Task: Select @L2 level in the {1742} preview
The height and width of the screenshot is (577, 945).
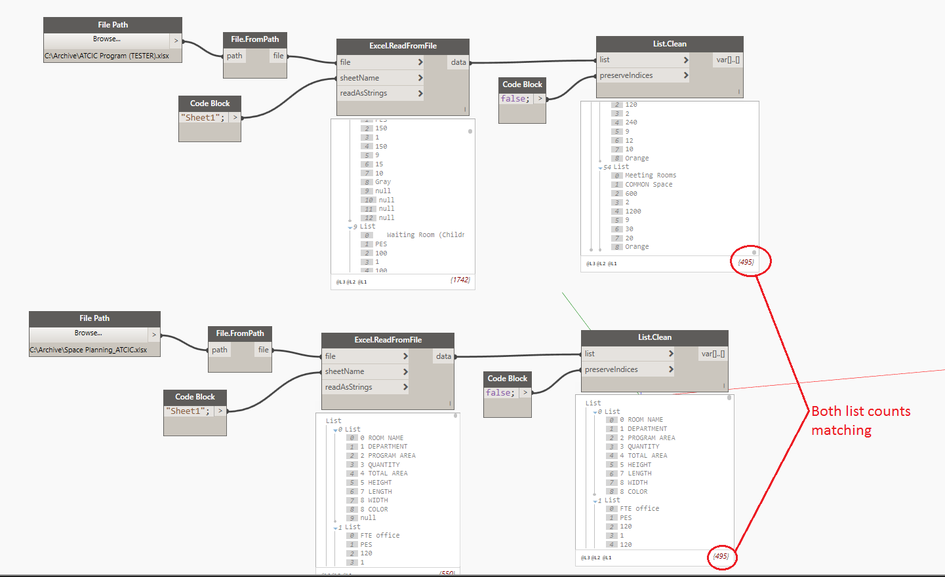Action: pos(351,282)
